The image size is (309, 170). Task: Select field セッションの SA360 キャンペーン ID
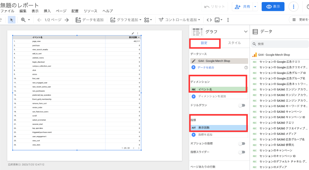tap(280, 117)
